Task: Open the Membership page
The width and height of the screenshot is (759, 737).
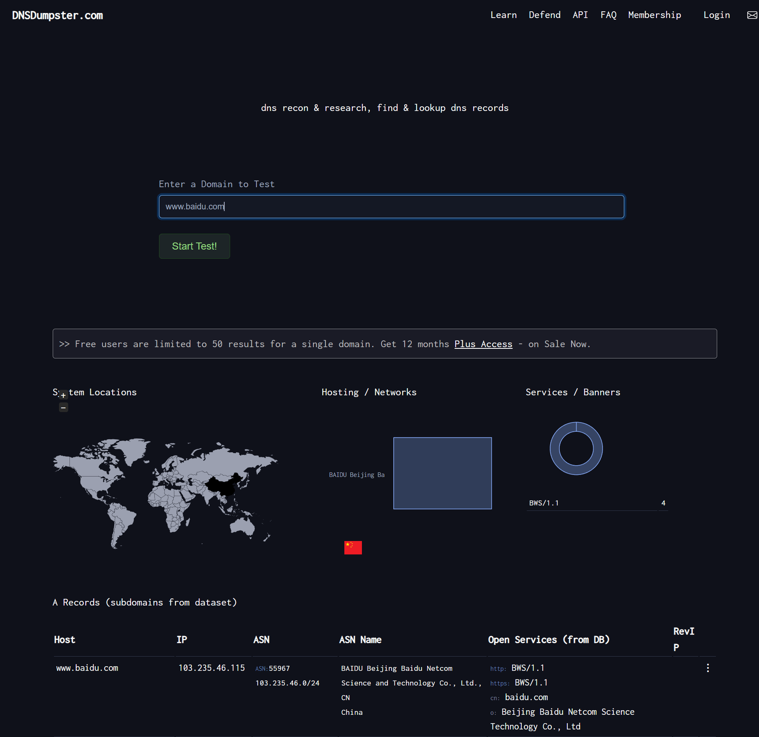Action: point(654,15)
